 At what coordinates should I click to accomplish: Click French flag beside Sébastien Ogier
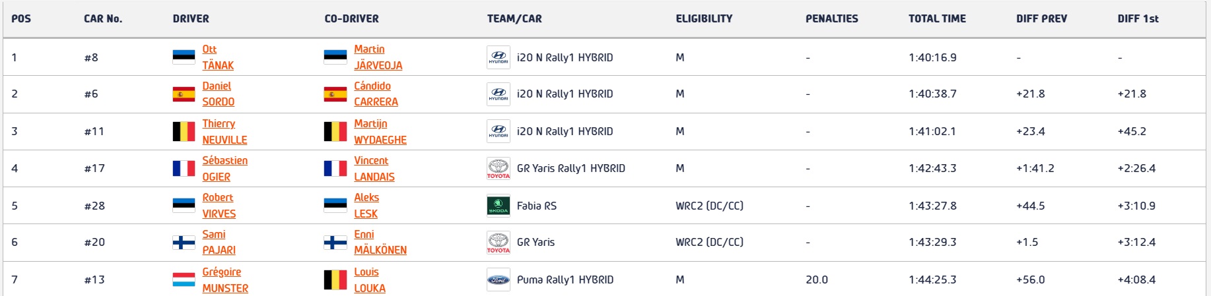coord(184,169)
